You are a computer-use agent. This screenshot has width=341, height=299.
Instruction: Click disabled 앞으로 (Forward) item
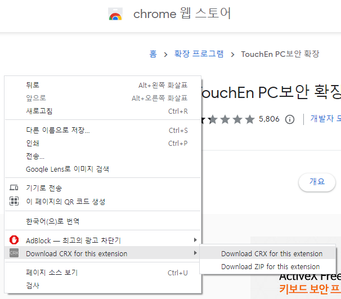pyautogui.click(x=102, y=98)
